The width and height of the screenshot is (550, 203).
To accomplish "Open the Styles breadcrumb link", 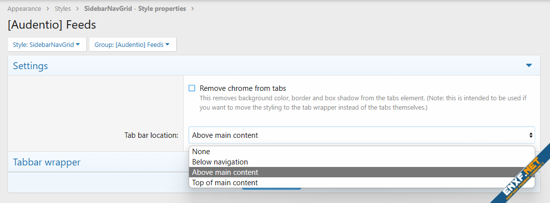I will 62,9.
